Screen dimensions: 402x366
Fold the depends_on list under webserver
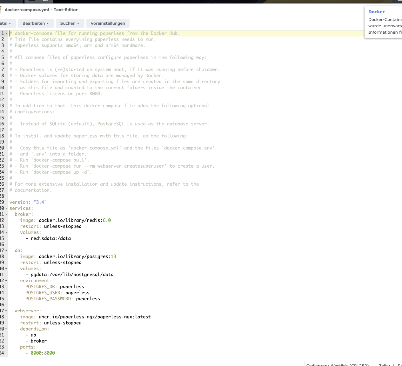point(6,329)
